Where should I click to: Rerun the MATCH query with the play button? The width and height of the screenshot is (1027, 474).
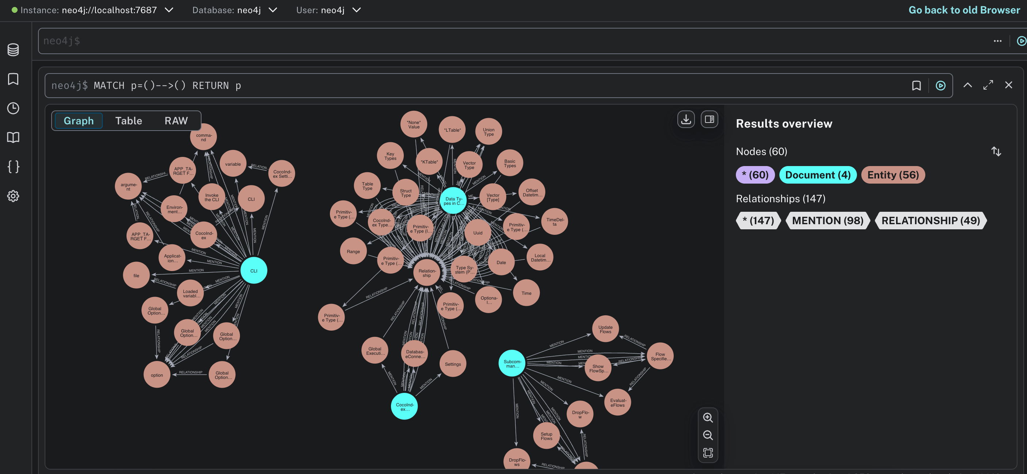940,85
